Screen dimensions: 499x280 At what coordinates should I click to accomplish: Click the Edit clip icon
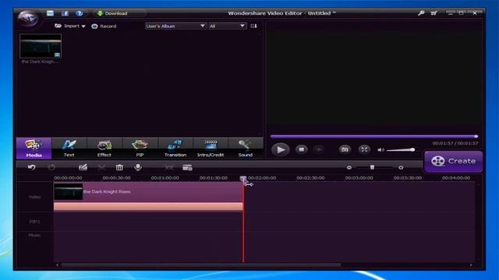click(x=83, y=167)
